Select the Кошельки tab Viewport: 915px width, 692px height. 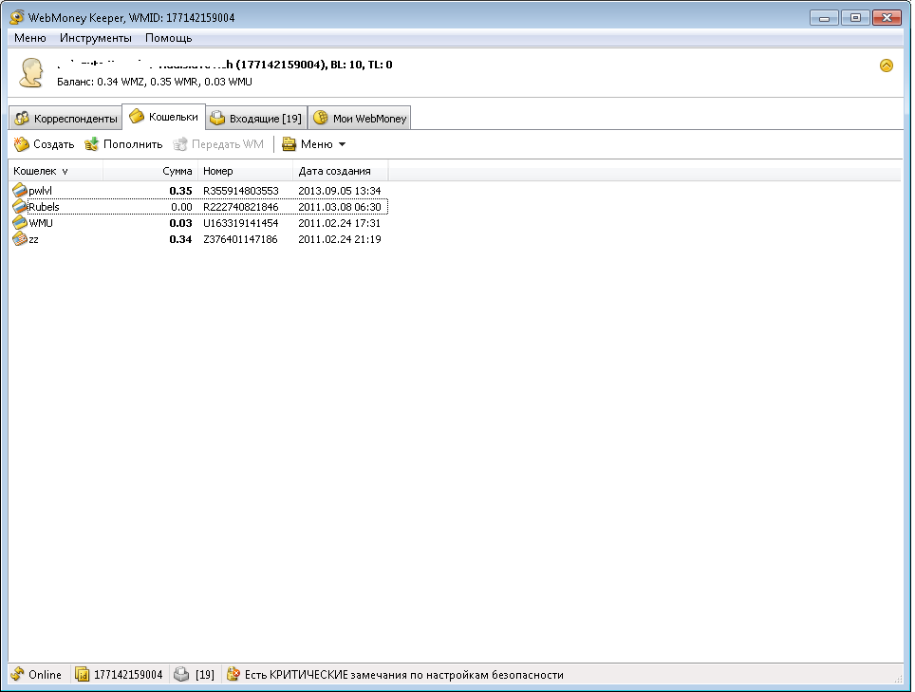(164, 117)
